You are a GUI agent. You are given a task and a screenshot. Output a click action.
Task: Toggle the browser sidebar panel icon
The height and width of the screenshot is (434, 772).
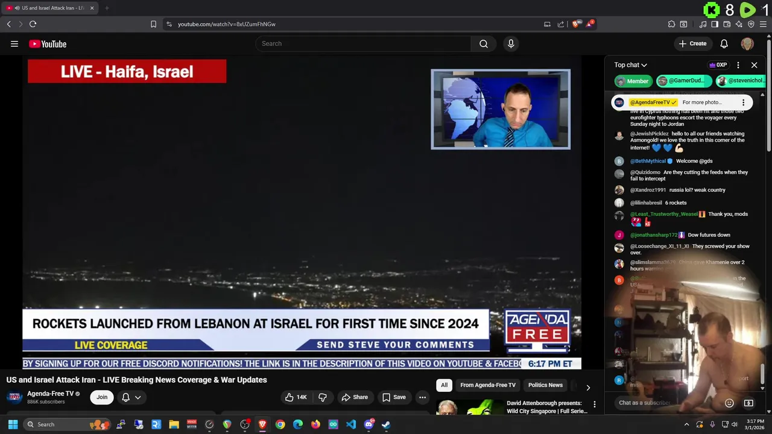coord(715,24)
